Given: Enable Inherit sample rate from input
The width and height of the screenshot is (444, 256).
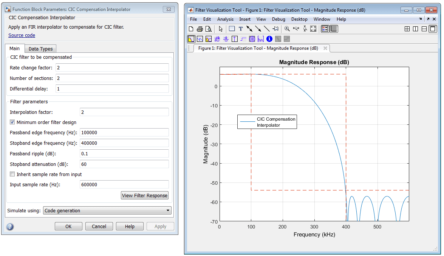Looking at the screenshot, I should point(12,174).
